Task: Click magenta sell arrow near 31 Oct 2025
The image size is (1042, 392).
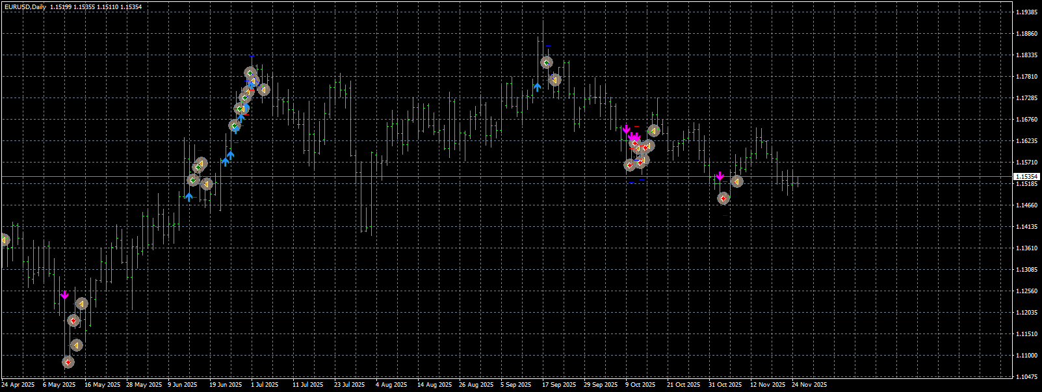Action: tap(720, 176)
